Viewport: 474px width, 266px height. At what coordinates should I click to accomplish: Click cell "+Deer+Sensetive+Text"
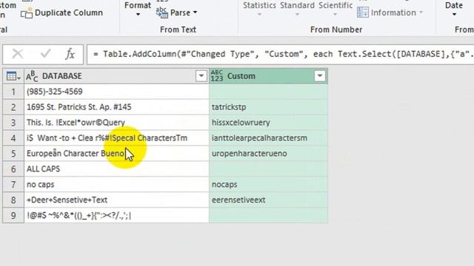coord(116,199)
